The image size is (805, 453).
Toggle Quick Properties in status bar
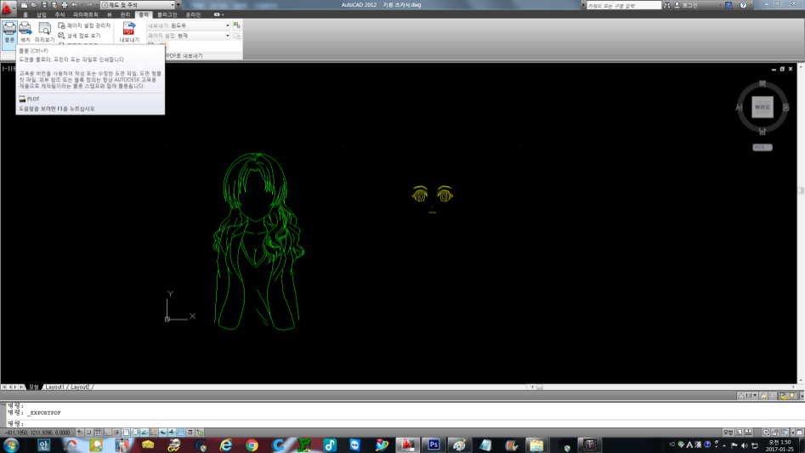click(x=190, y=433)
